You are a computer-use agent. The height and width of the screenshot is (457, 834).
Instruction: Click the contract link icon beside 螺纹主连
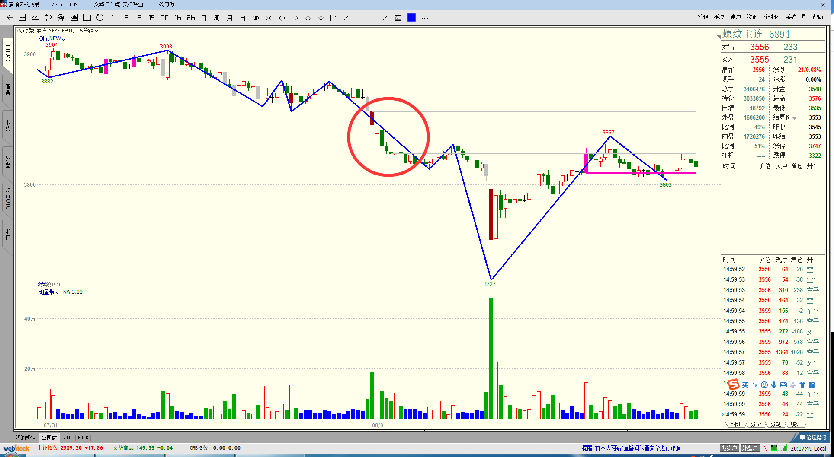(20, 31)
